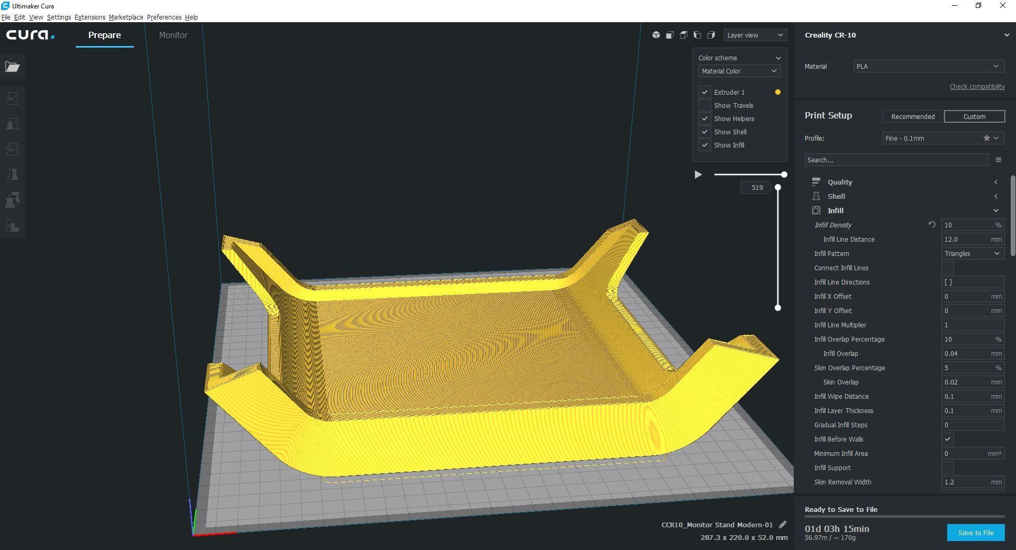Open the Marketplace menu
This screenshot has width=1016, height=550.
(126, 17)
